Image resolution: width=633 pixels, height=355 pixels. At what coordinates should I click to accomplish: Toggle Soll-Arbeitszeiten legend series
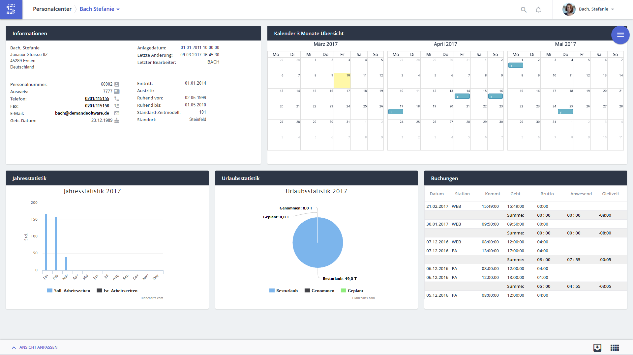[69, 291]
